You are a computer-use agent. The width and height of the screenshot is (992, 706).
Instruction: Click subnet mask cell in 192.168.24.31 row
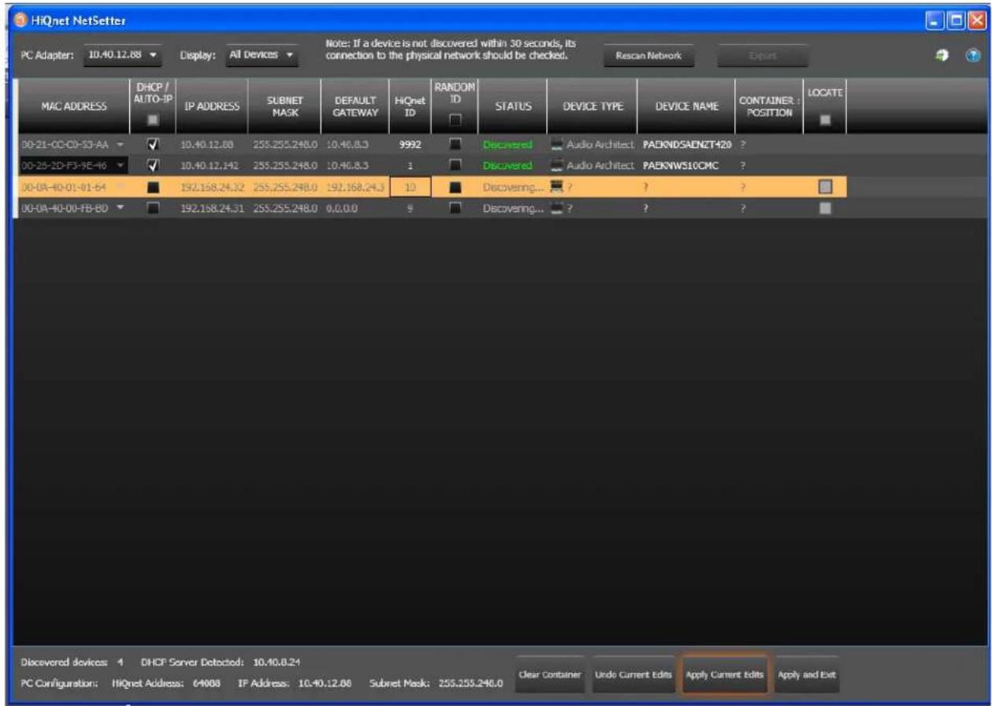click(284, 208)
